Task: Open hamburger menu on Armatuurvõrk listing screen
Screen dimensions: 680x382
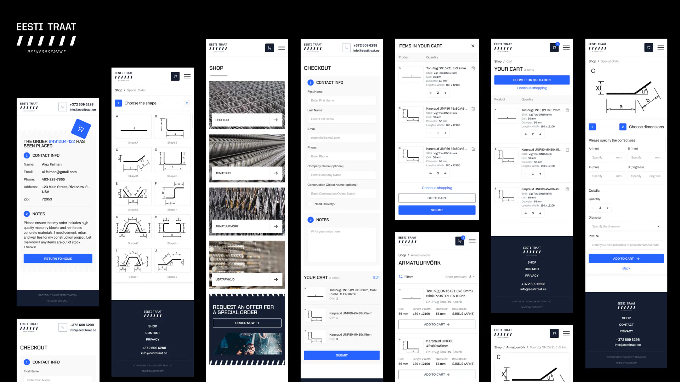Action: click(472, 241)
